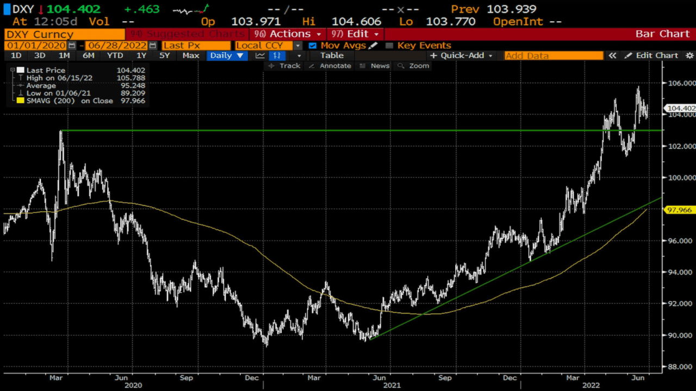Select the YTD time range tab
Screen dimensions: 696x391
[x=115, y=55]
